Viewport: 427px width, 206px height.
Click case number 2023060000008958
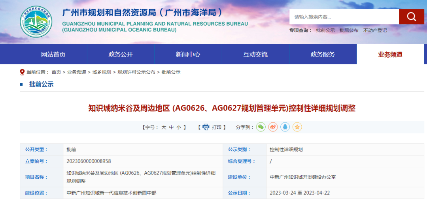click(x=89, y=161)
